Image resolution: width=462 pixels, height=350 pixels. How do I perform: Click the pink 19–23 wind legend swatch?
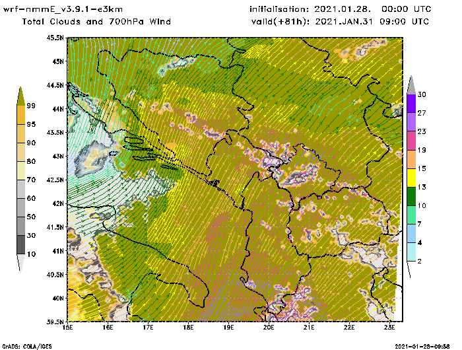(x=411, y=141)
